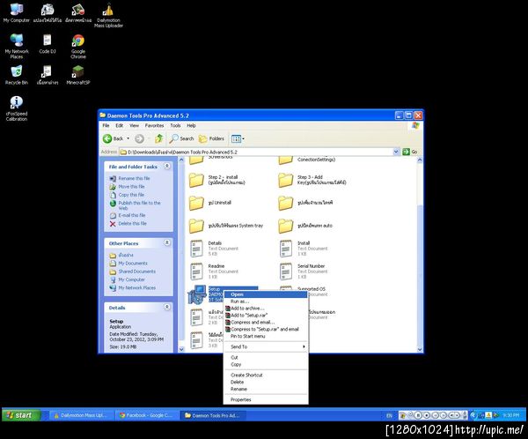The image size is (528, 439).
Task: Toggle the Folders pane button
Action: click(211, 138)
